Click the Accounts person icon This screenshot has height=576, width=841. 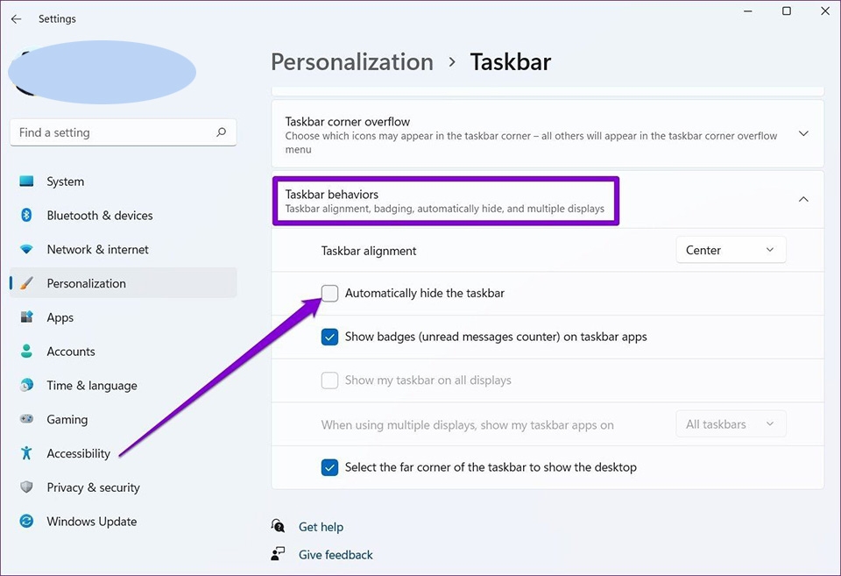click(26, 351)
